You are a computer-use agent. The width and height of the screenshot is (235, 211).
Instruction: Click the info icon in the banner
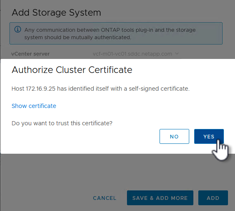pyautogui.click(x=18, y=29)
